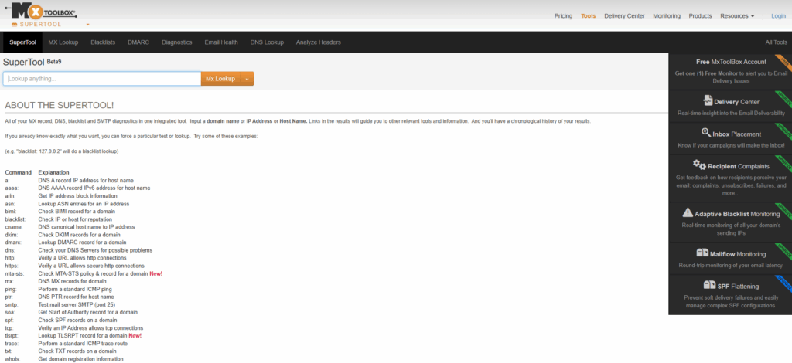Click the 'dns:' command
This screenshot has height=363, width=792.
(x=9, y=250)
